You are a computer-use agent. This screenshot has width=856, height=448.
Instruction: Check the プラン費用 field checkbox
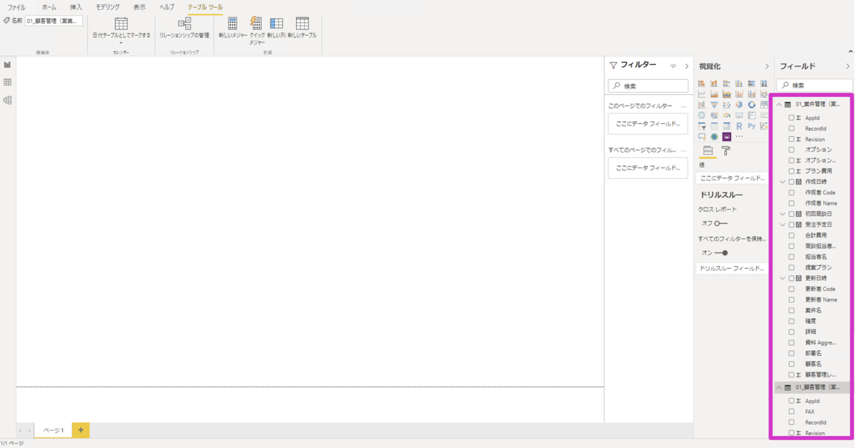[791, 171]
